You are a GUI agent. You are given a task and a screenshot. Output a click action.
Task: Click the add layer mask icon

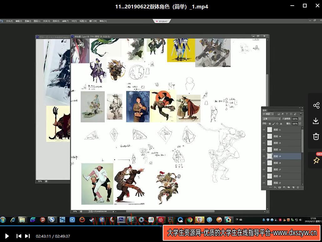point(280,187)
